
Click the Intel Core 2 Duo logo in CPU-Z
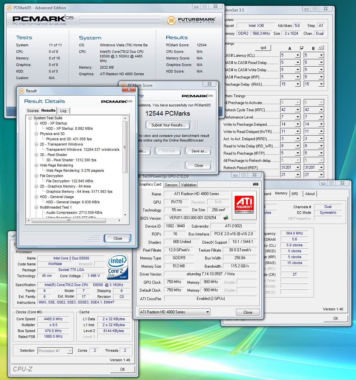point(118,267)
